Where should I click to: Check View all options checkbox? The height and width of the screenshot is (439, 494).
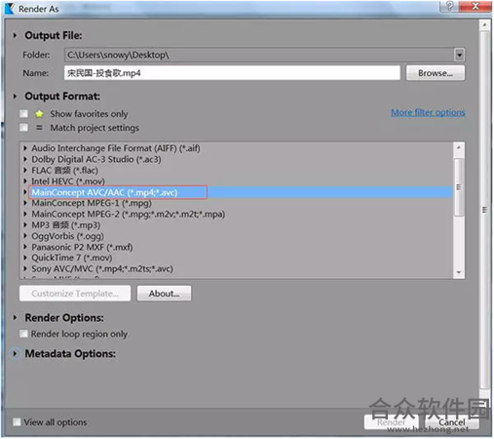[17, 422]
